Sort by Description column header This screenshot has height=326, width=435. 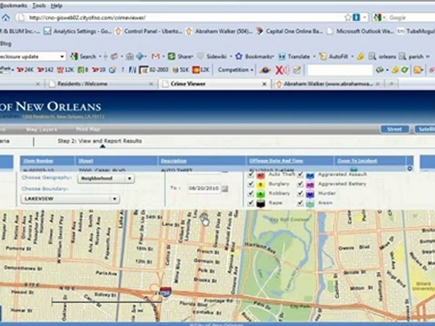pos(174,161)
